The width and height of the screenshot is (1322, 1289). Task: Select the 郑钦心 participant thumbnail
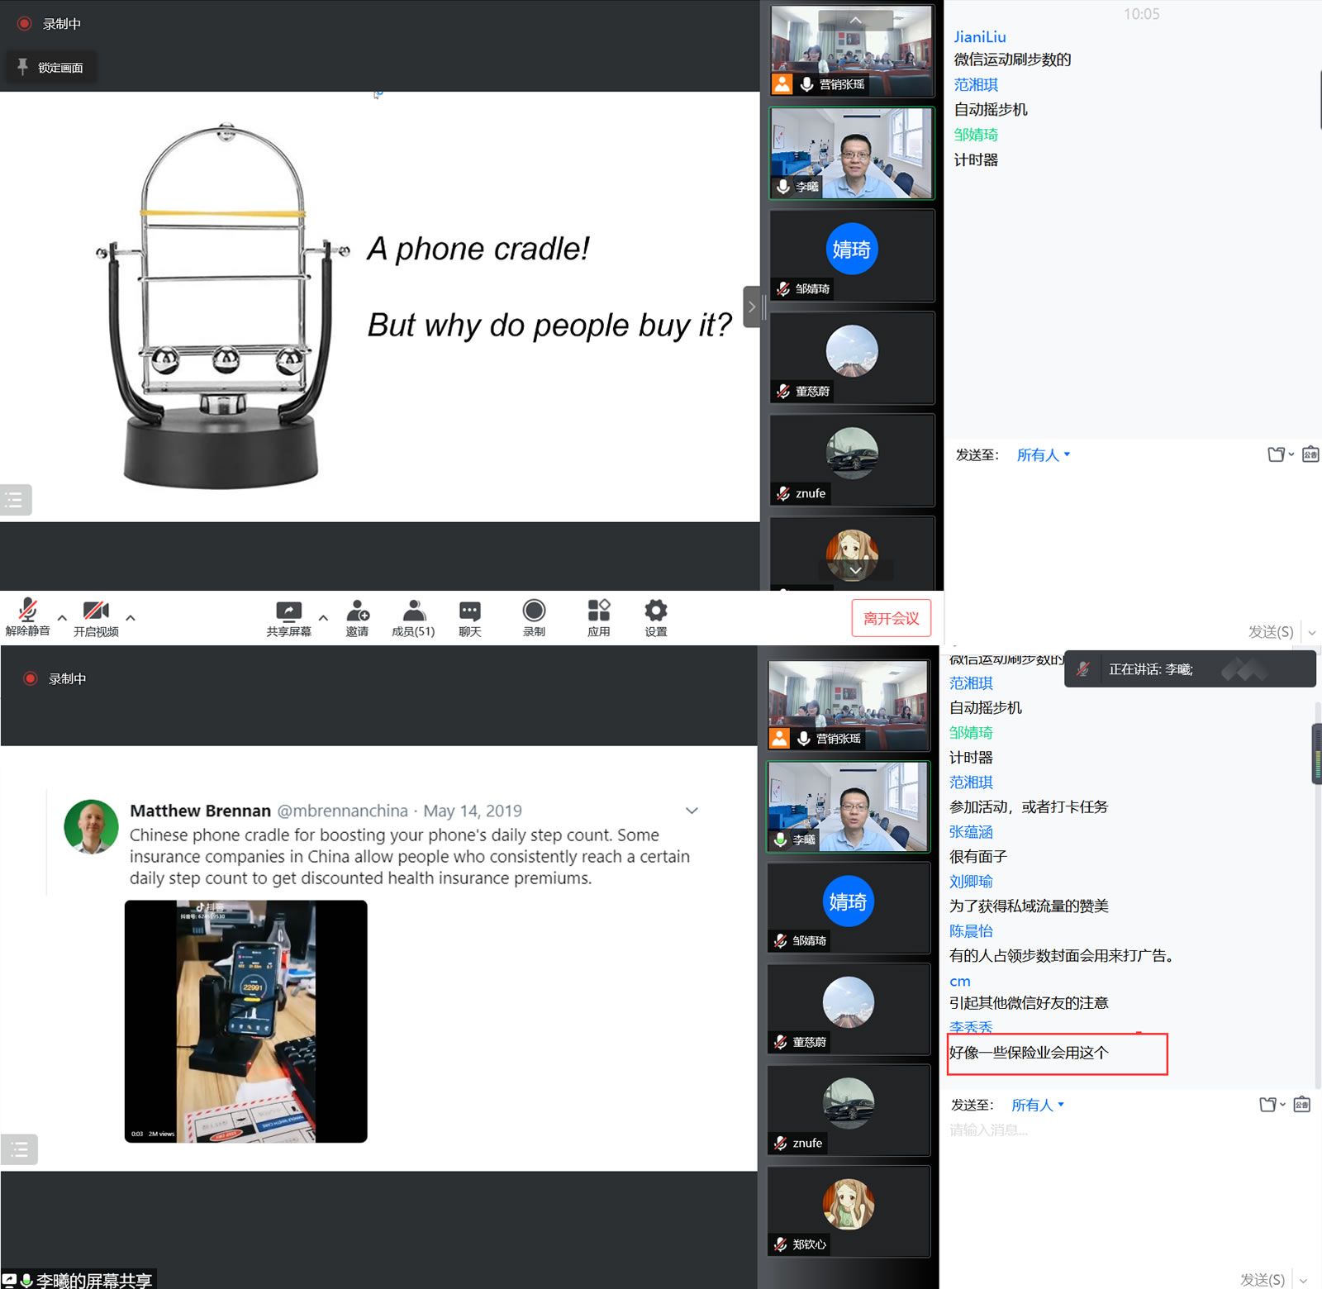(849, 1211)
